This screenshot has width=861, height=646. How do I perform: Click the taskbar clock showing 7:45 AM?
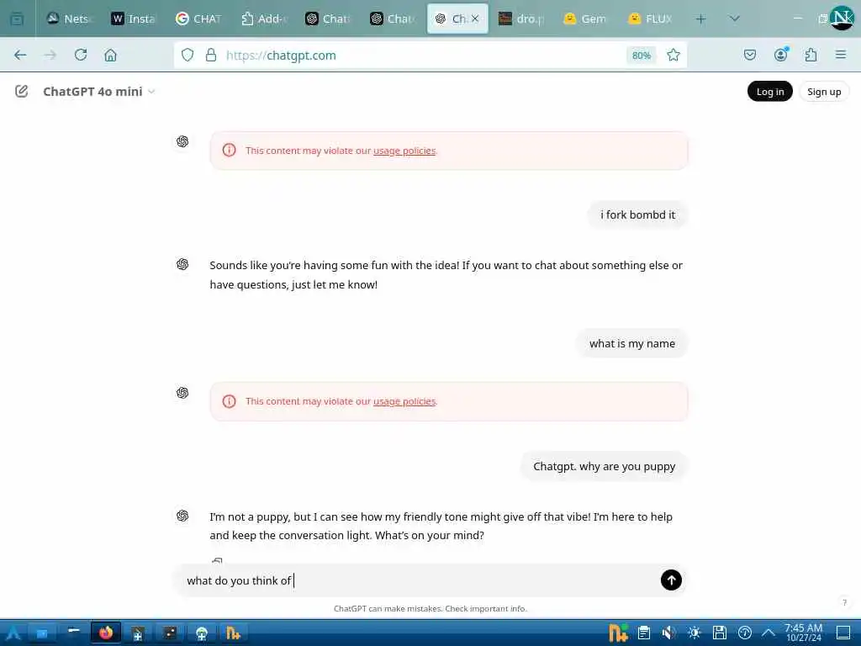point(803,633)
